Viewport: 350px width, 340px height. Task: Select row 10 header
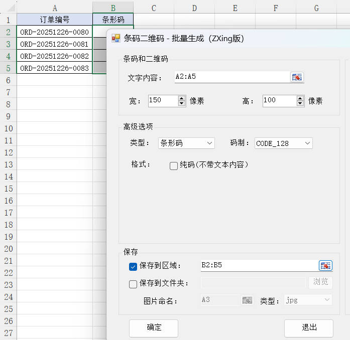click(8, 128)
